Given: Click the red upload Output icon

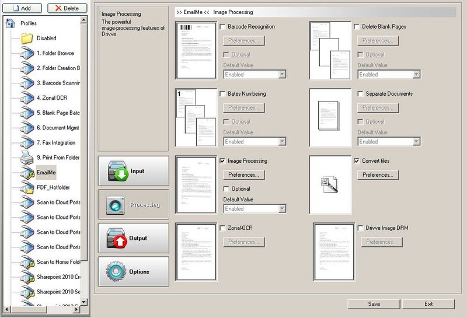Looking at the screenshot, I should pos(117,238).
